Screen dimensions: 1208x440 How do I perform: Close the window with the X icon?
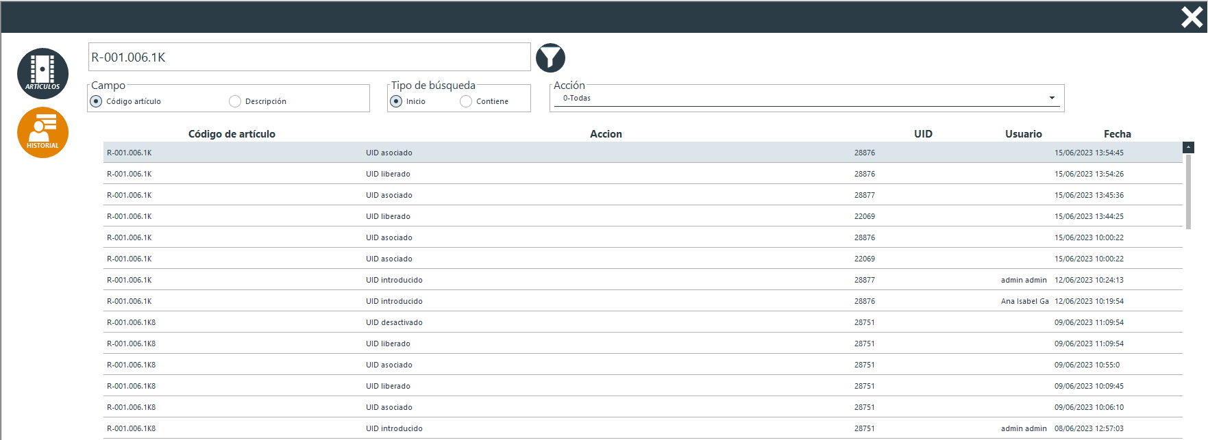coord(1192,17)
